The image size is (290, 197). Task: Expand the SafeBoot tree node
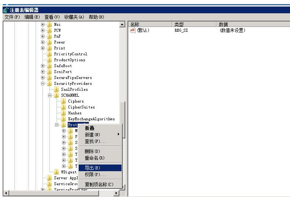point(43,66)
